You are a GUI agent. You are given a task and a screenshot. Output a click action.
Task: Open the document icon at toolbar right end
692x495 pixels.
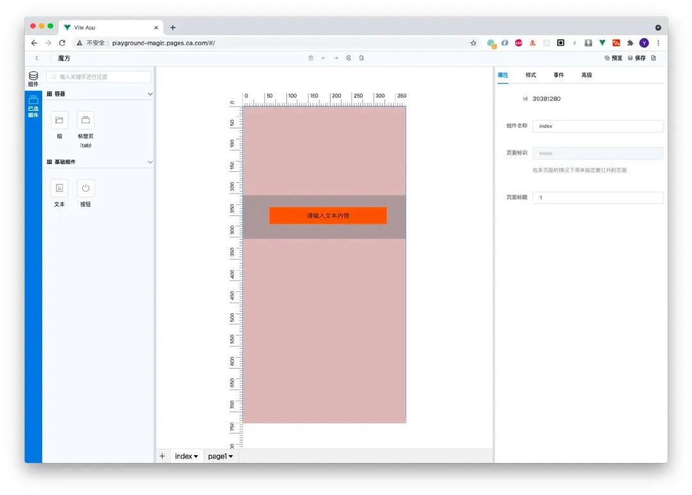[654, 58]
